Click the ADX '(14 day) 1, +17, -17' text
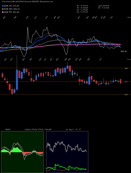This screenshot has width=131, height=173. click(73, 129)
